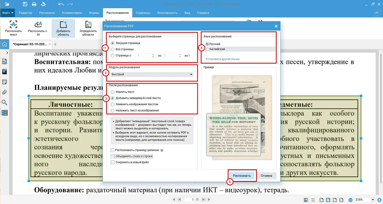Screen dimensions: 383x204
Task: Open the bookmarks panel in left sidebar
Action: coord(5,72)
